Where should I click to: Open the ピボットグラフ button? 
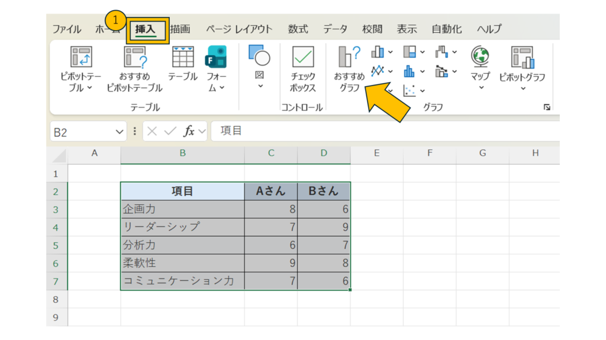click(522, 58)
